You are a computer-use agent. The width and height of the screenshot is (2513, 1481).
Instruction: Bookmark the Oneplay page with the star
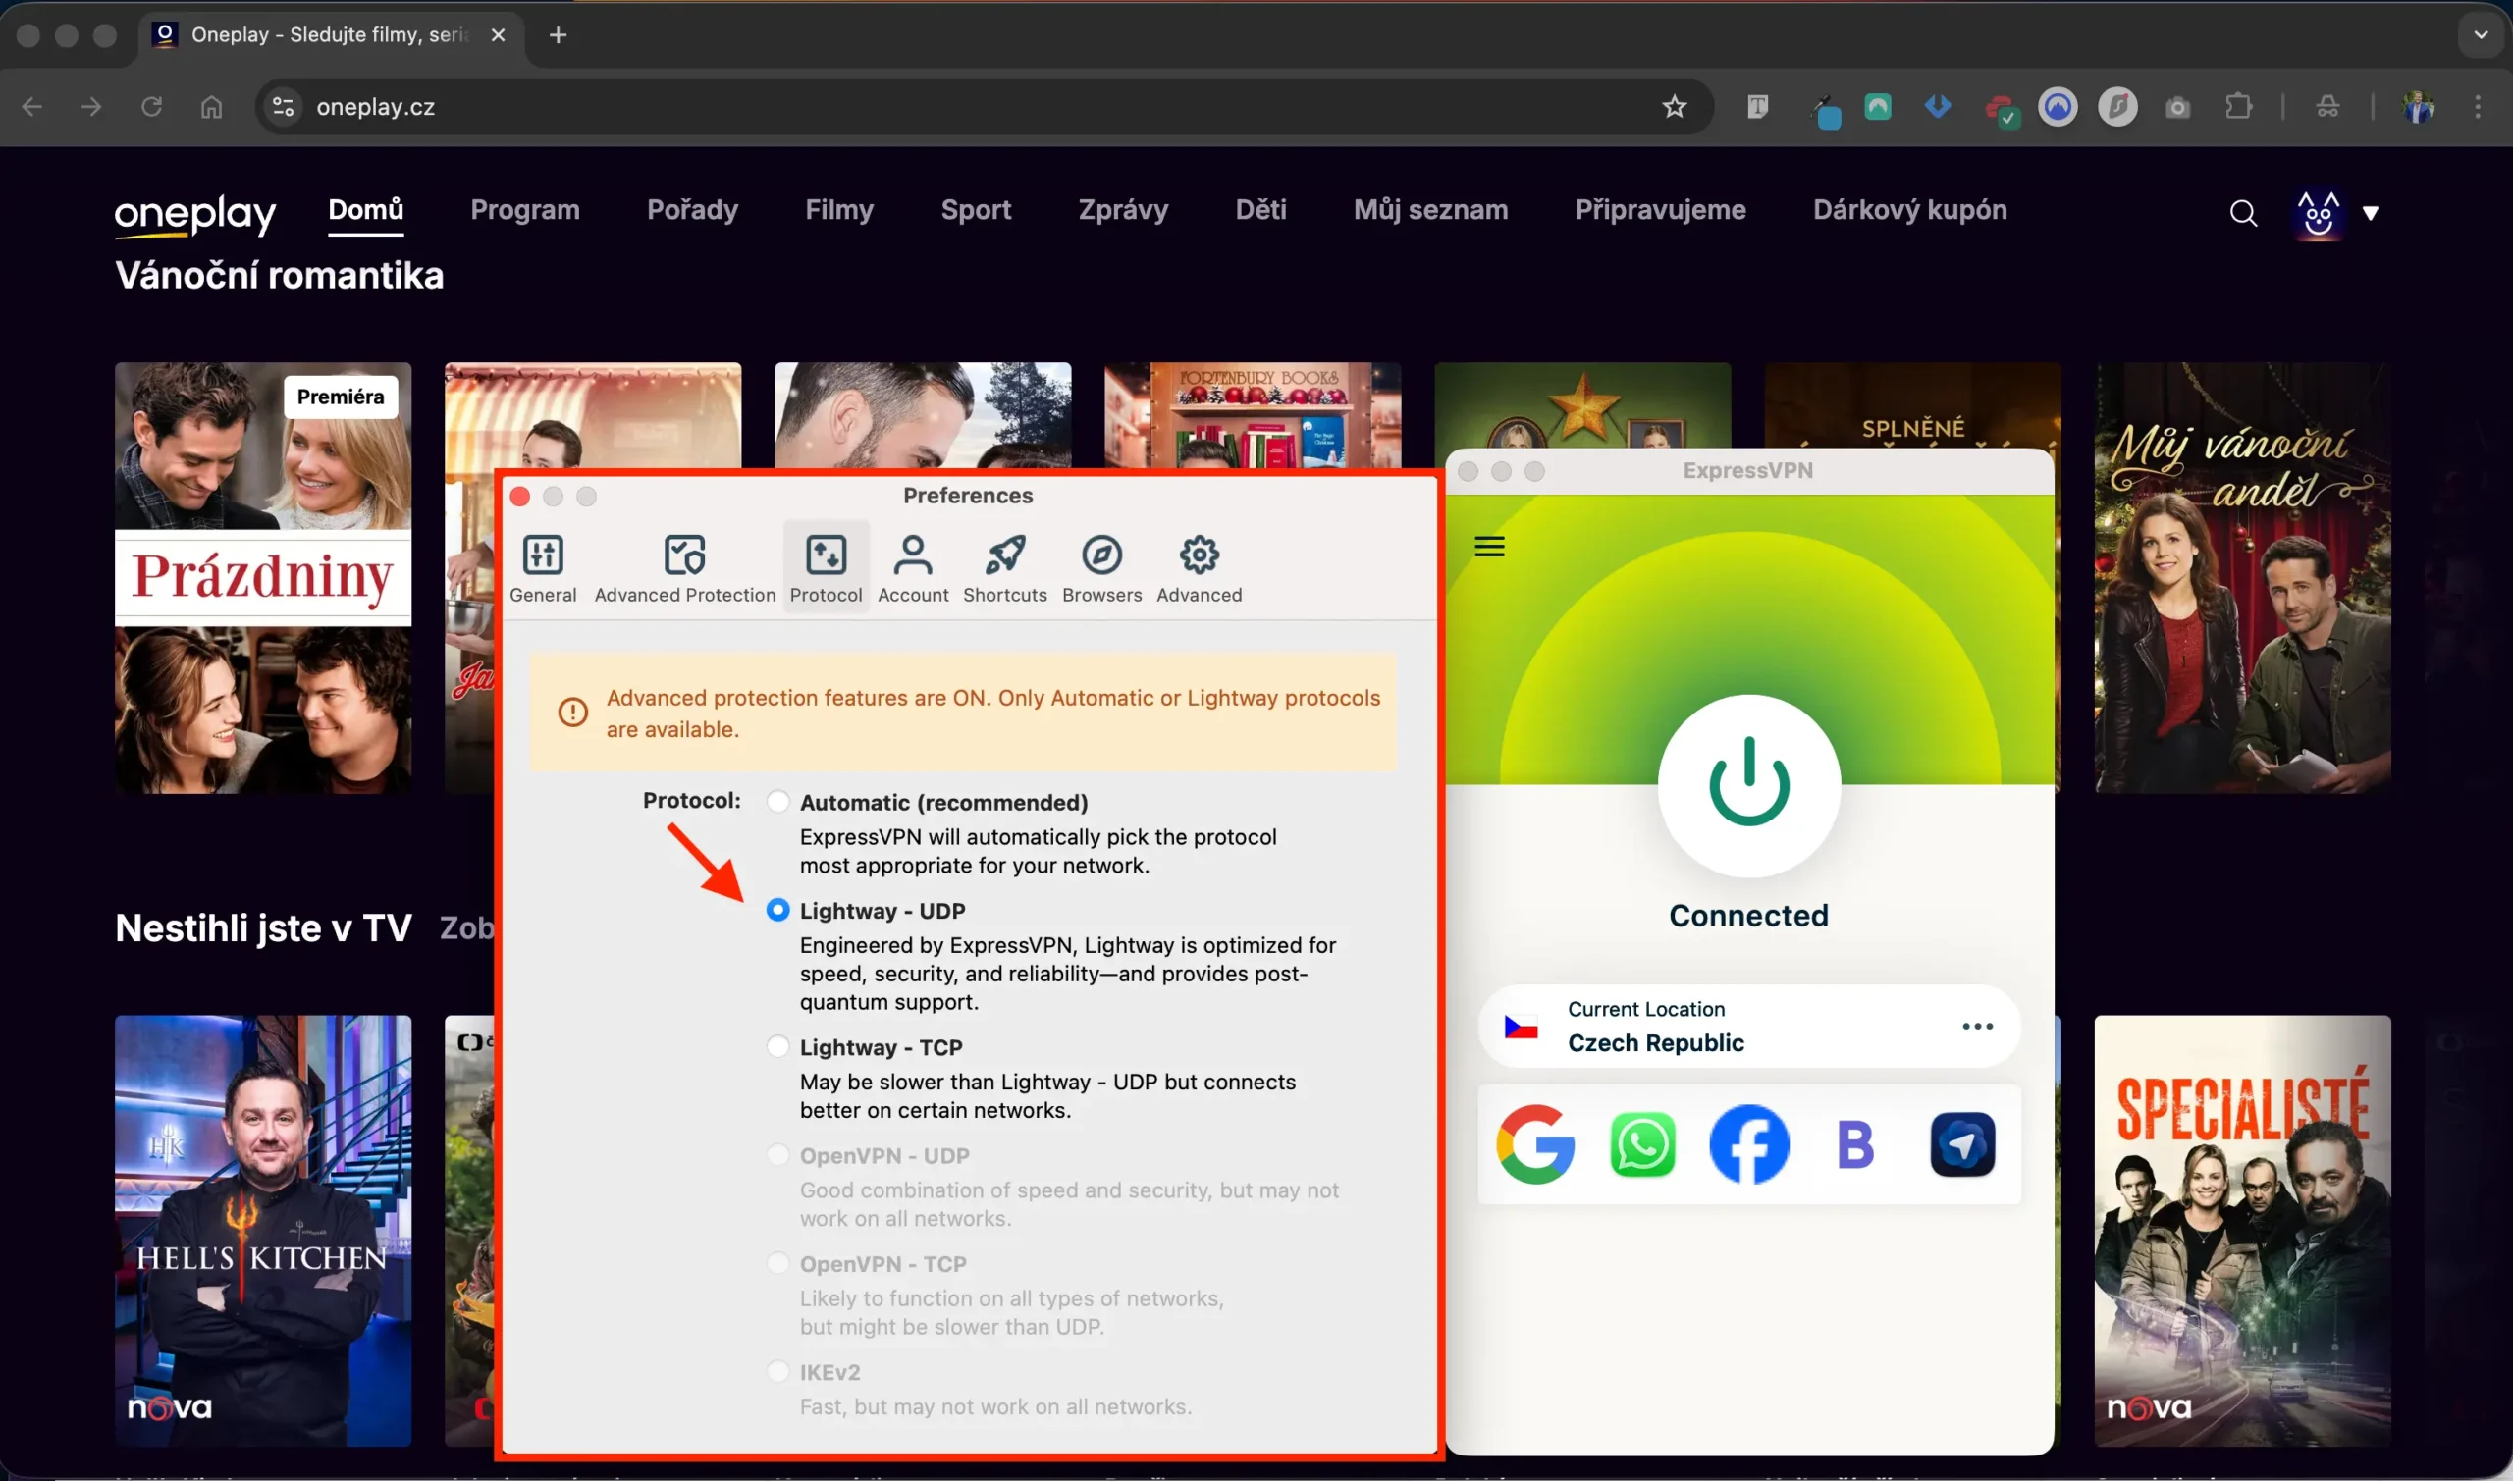[1675, 107]
